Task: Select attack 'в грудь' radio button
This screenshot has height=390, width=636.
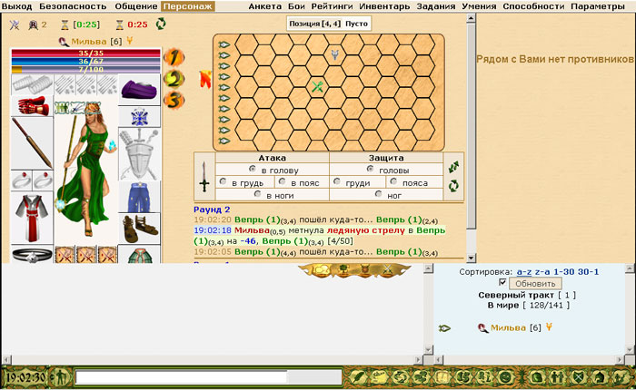Action: (223, 181)
